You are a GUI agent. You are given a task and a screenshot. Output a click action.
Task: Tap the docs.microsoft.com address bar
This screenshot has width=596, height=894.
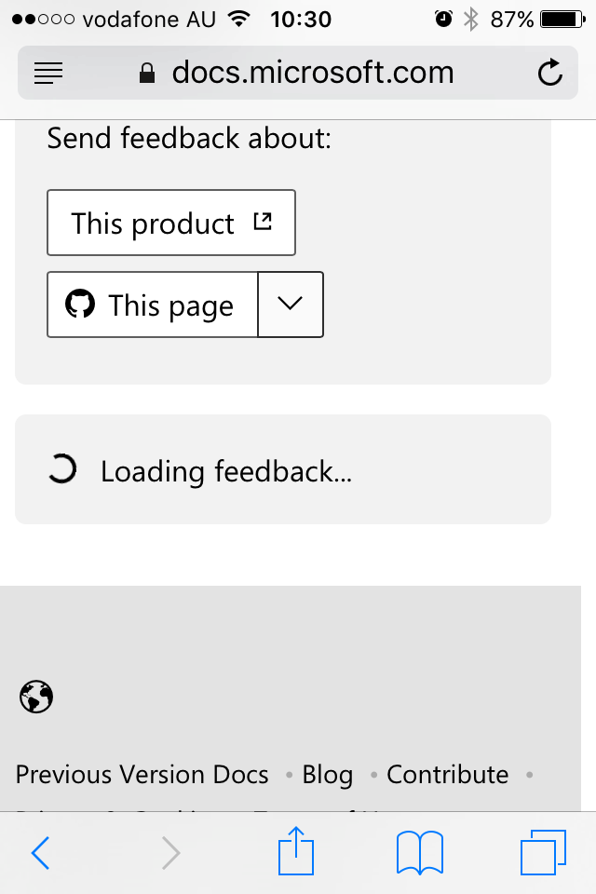(312, 73)
